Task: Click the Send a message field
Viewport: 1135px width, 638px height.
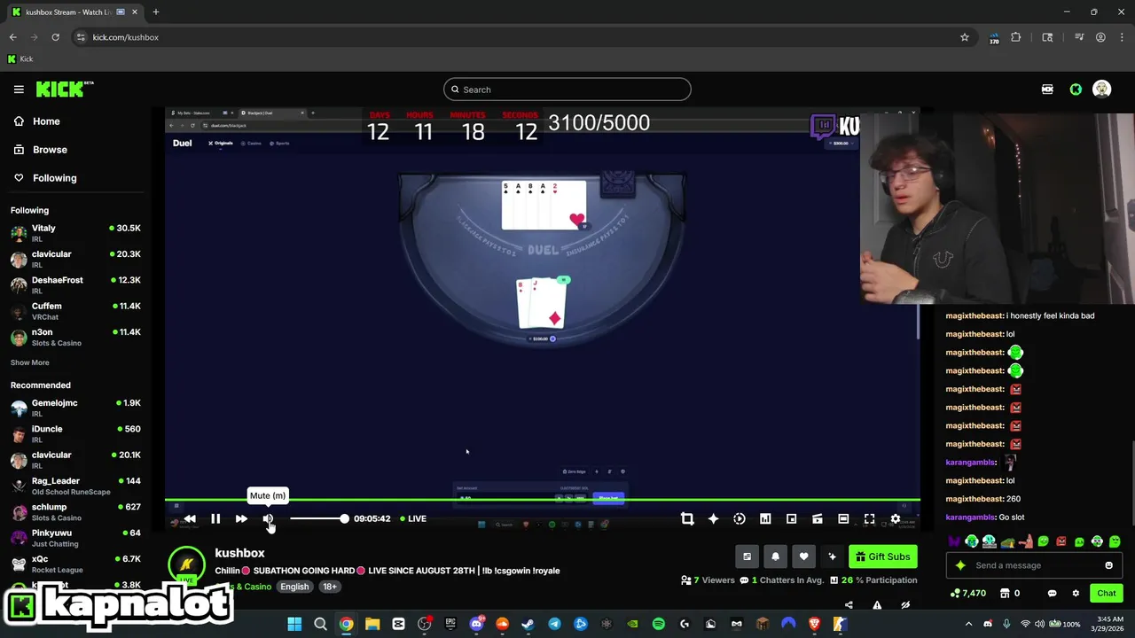Action: [x=1036, y=565]
